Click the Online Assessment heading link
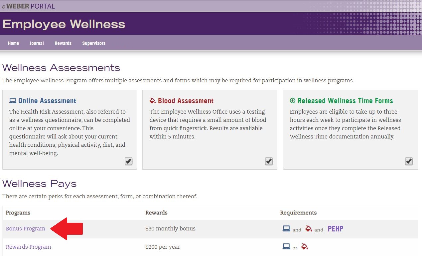Image resolution: width=422 pixels, height=256 pixels. [47, 101]
